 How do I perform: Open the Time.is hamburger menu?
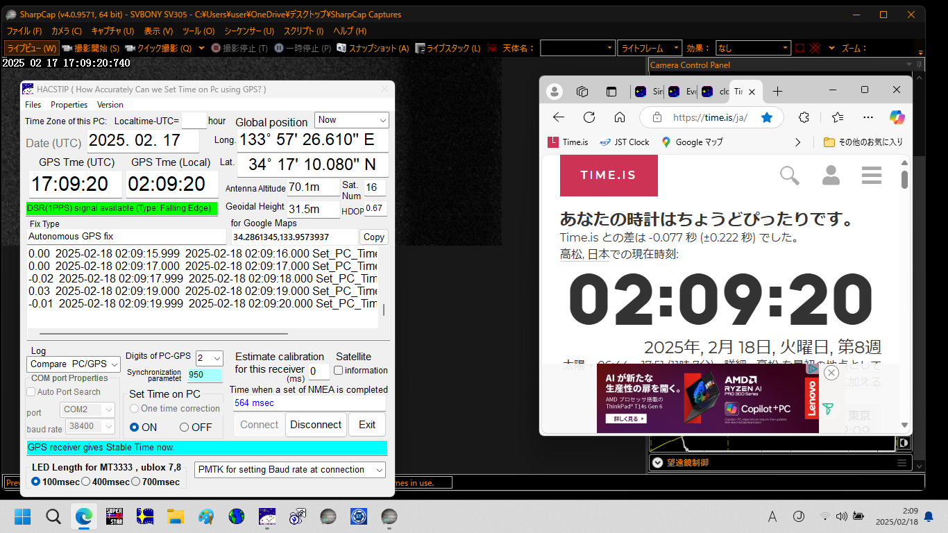point(872,175)
